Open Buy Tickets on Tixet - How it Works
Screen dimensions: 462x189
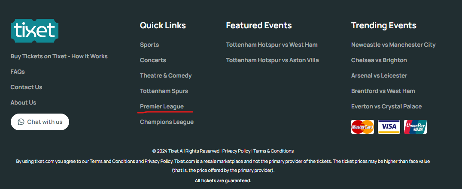59,56
